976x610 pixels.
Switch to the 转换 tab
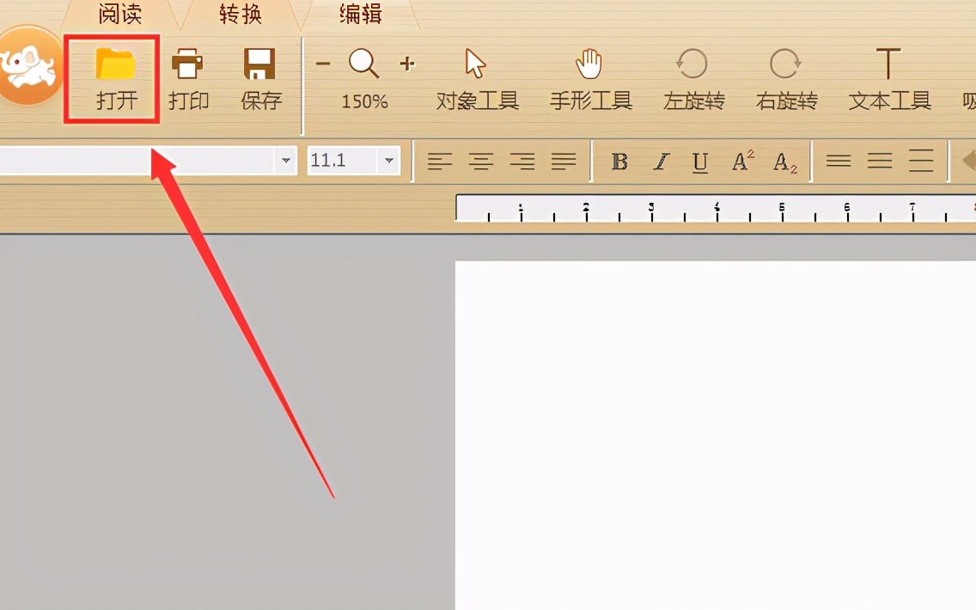click(238, 13)
